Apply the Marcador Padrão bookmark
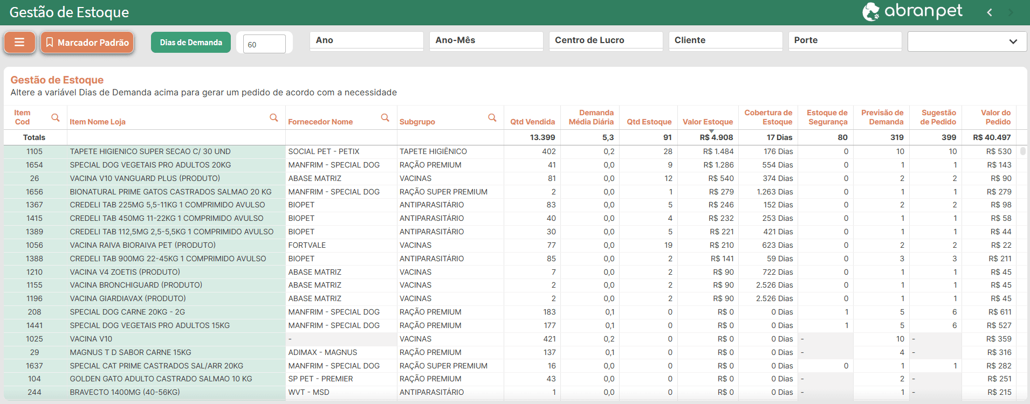This screenshot has height=404, width=1030. [87, 42]
